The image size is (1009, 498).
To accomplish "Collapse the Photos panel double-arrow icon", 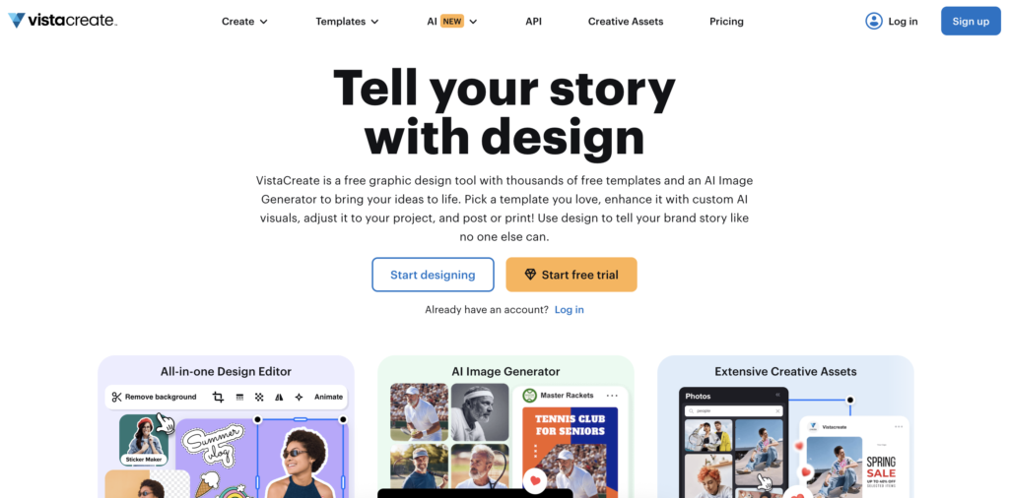I will point(777,396).
